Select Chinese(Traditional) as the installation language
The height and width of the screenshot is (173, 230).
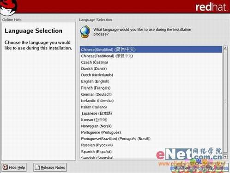[151, 56]
